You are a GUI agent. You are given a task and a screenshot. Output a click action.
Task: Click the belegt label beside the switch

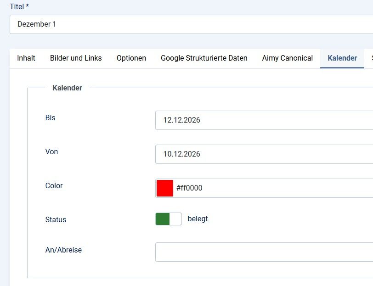click(x=198, y=219)
